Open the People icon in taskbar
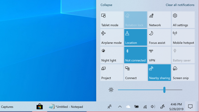This screenshot has height=112, width=199. (110, 107)
